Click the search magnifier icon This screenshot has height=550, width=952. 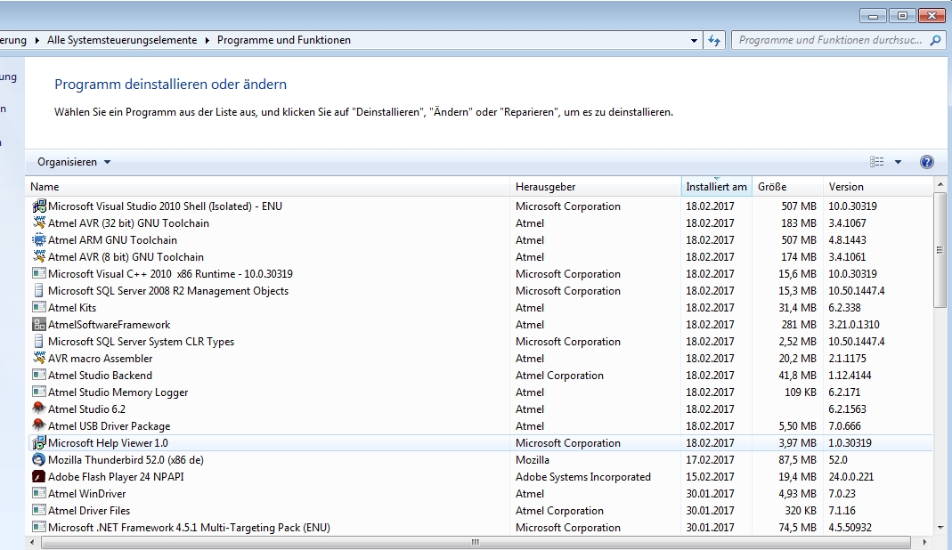tap(935, 40)
